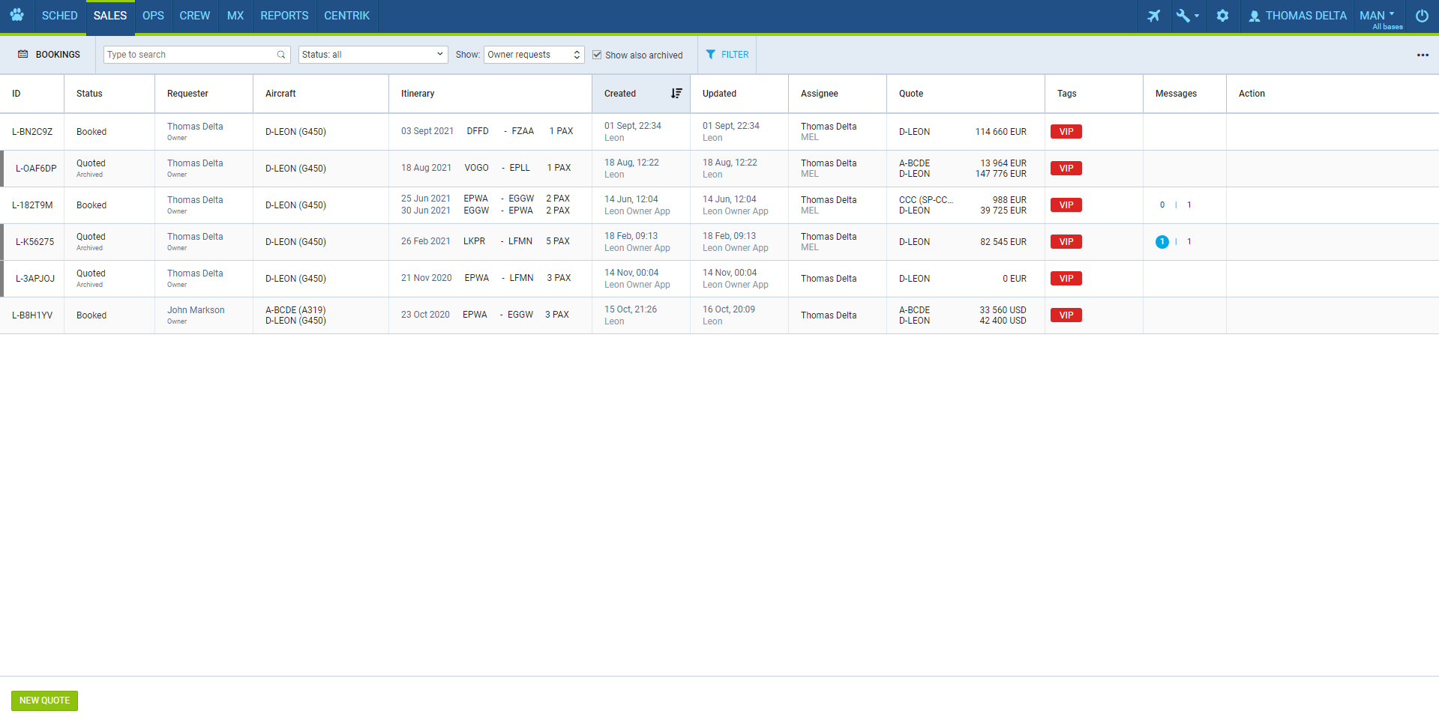Click the blue unread message badge on L-K56275
Image resolution: width=1439 pixels, height=723 pixels.
(1162, 242)
